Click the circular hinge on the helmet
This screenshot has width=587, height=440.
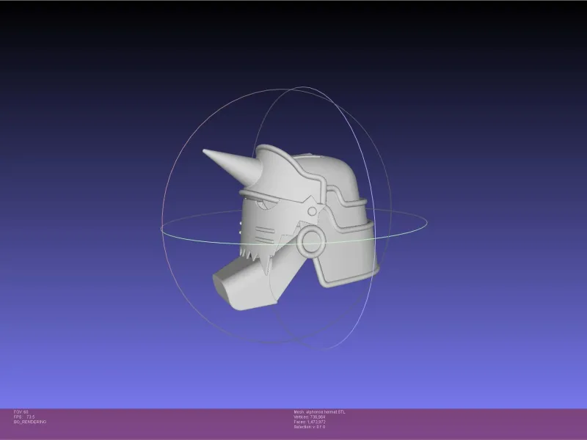tap(311, 241)
